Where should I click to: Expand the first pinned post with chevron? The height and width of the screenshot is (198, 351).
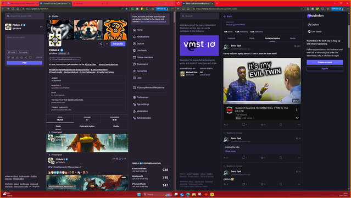pos(125,136)
